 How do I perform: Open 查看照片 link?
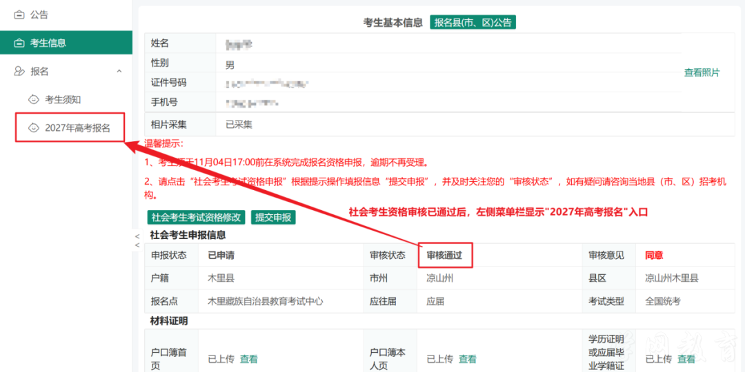(702, 72)
